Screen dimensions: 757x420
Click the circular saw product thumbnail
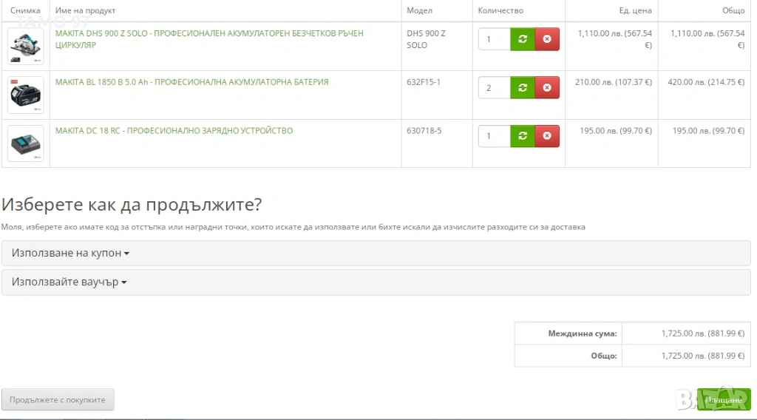[x=26, y=47]
